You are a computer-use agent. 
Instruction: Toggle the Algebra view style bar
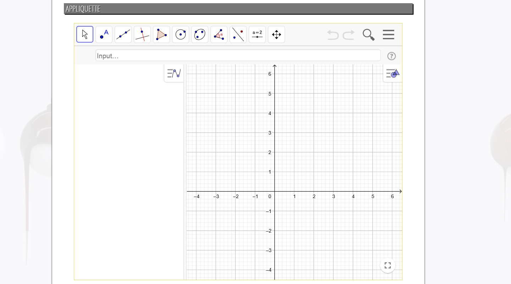click(174, 73)
